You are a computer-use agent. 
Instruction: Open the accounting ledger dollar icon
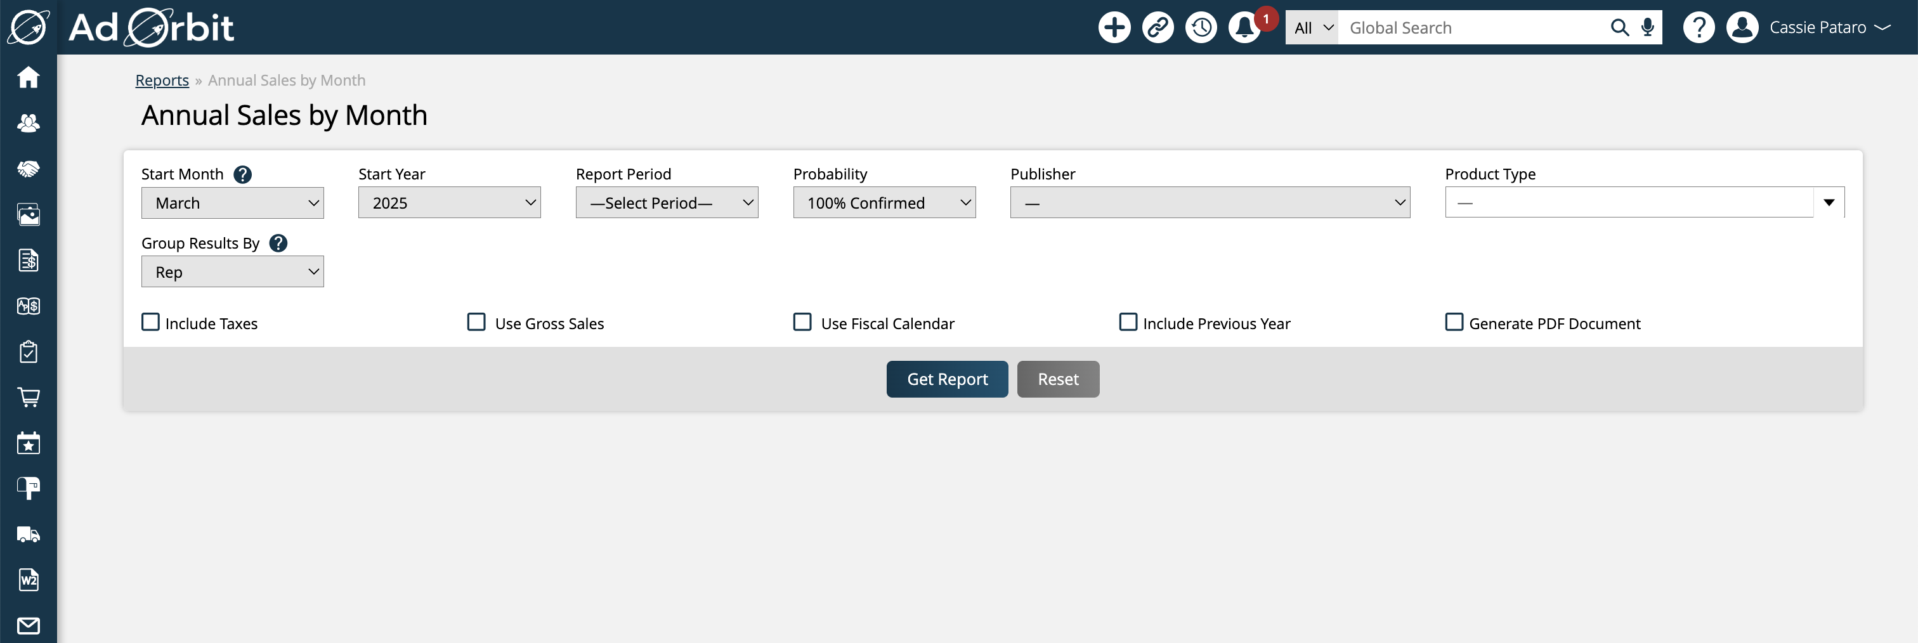tap(29, 306)
